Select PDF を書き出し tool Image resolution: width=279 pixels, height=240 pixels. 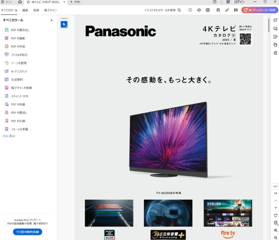pyautogui.click(x=17, y=30)
